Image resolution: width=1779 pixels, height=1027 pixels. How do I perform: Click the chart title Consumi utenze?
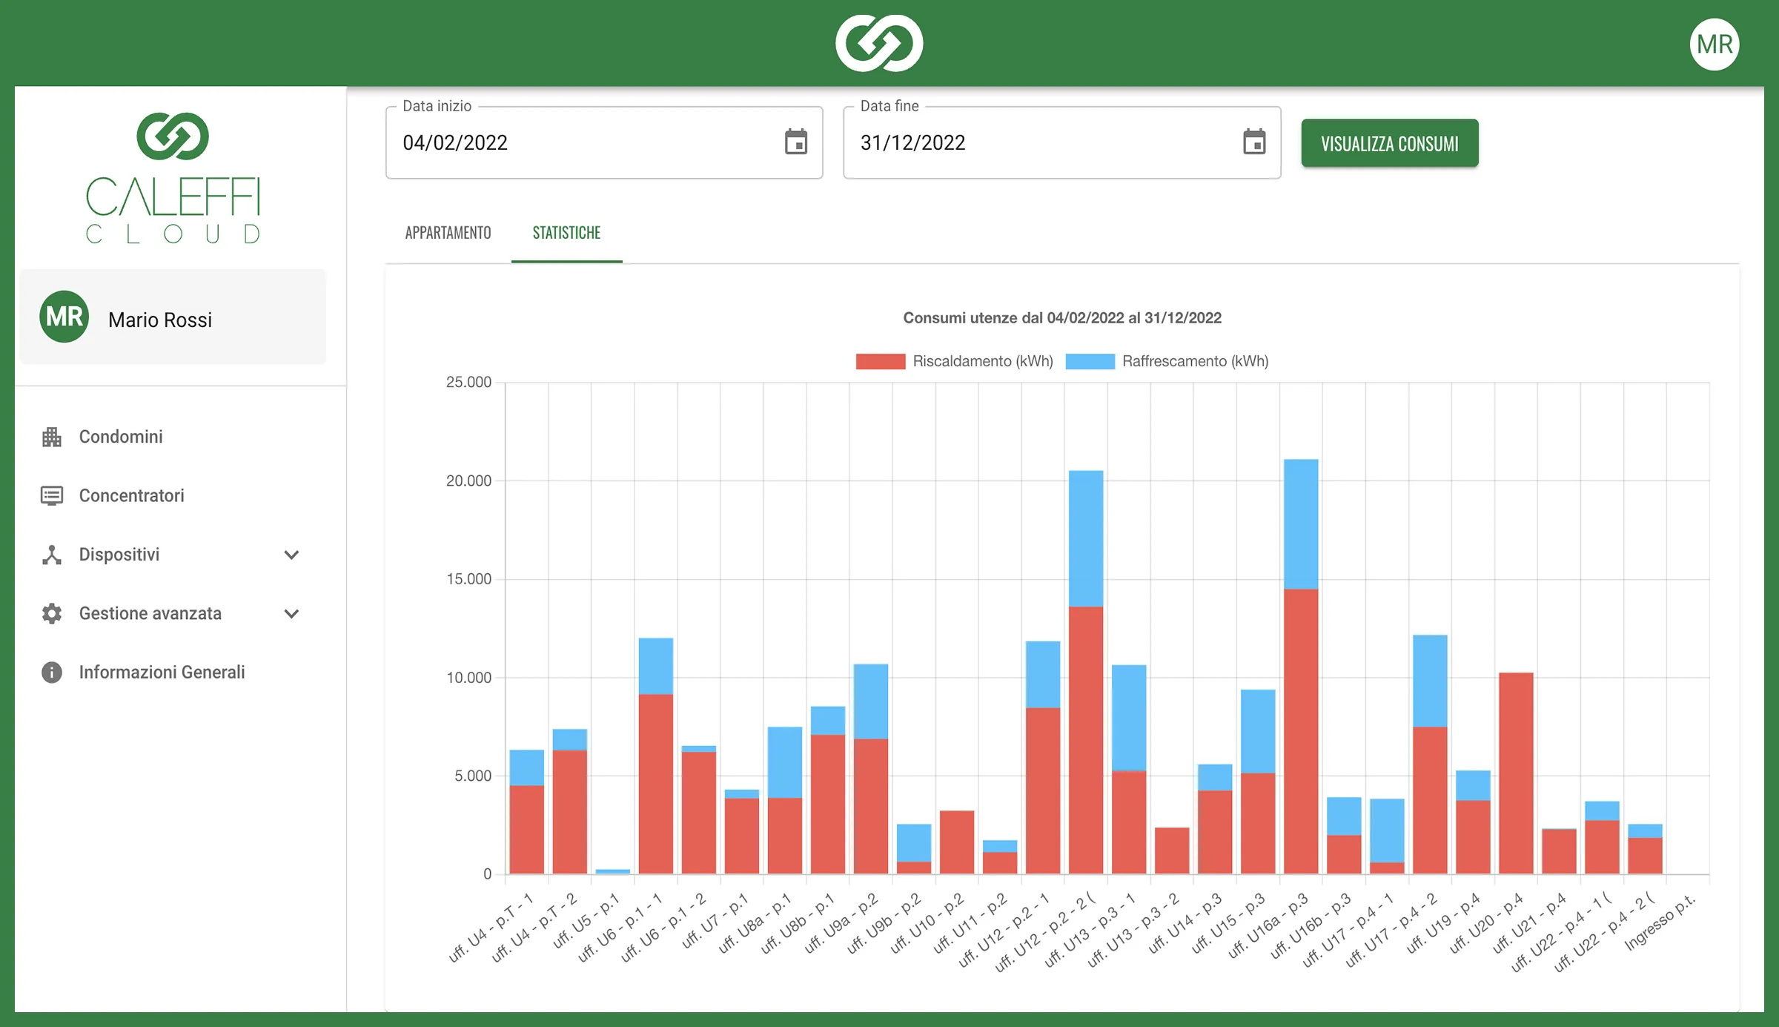tap(1062, 318)
